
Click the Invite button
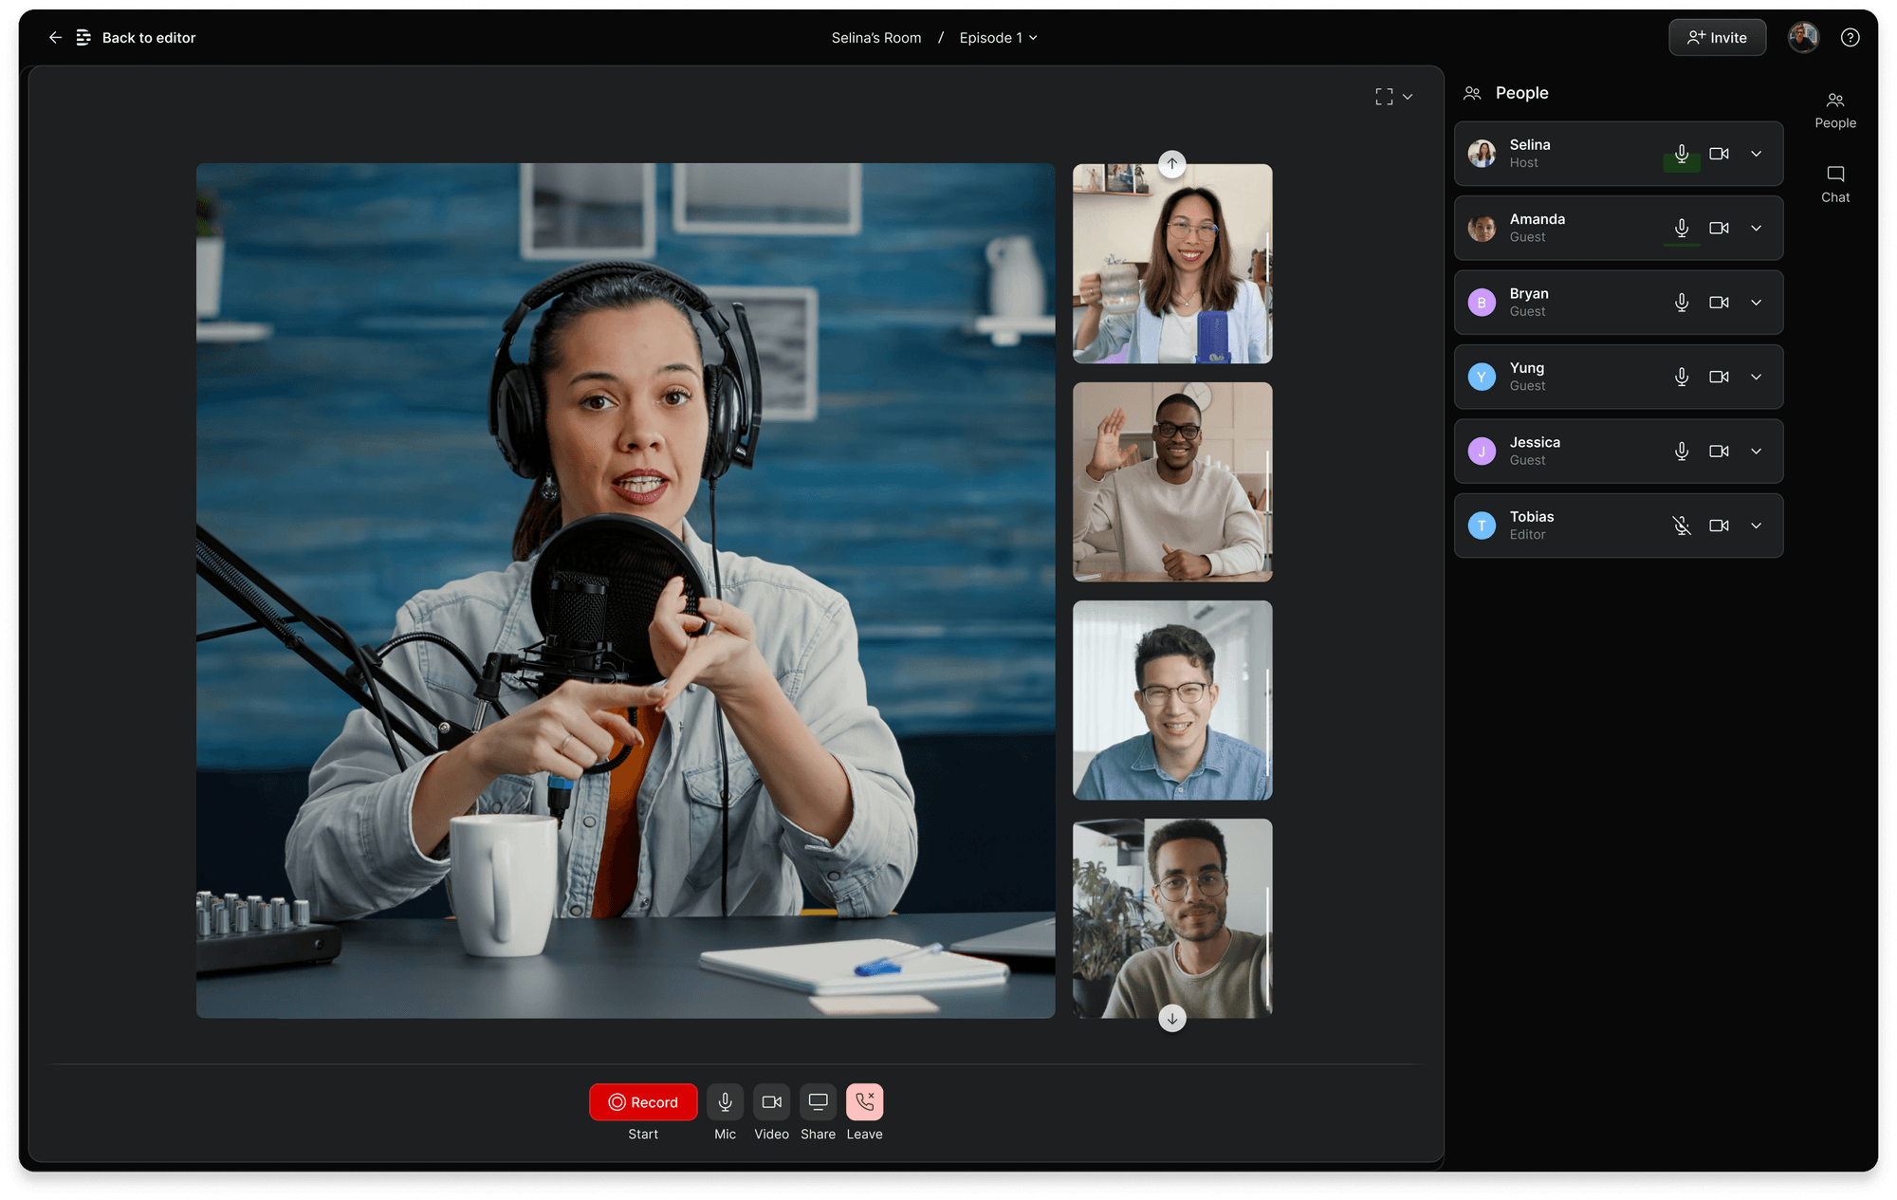(1717, 37)
